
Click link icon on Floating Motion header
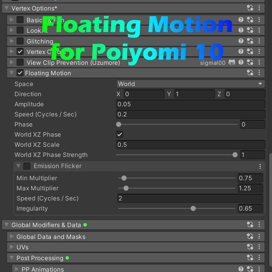[250, 73]
